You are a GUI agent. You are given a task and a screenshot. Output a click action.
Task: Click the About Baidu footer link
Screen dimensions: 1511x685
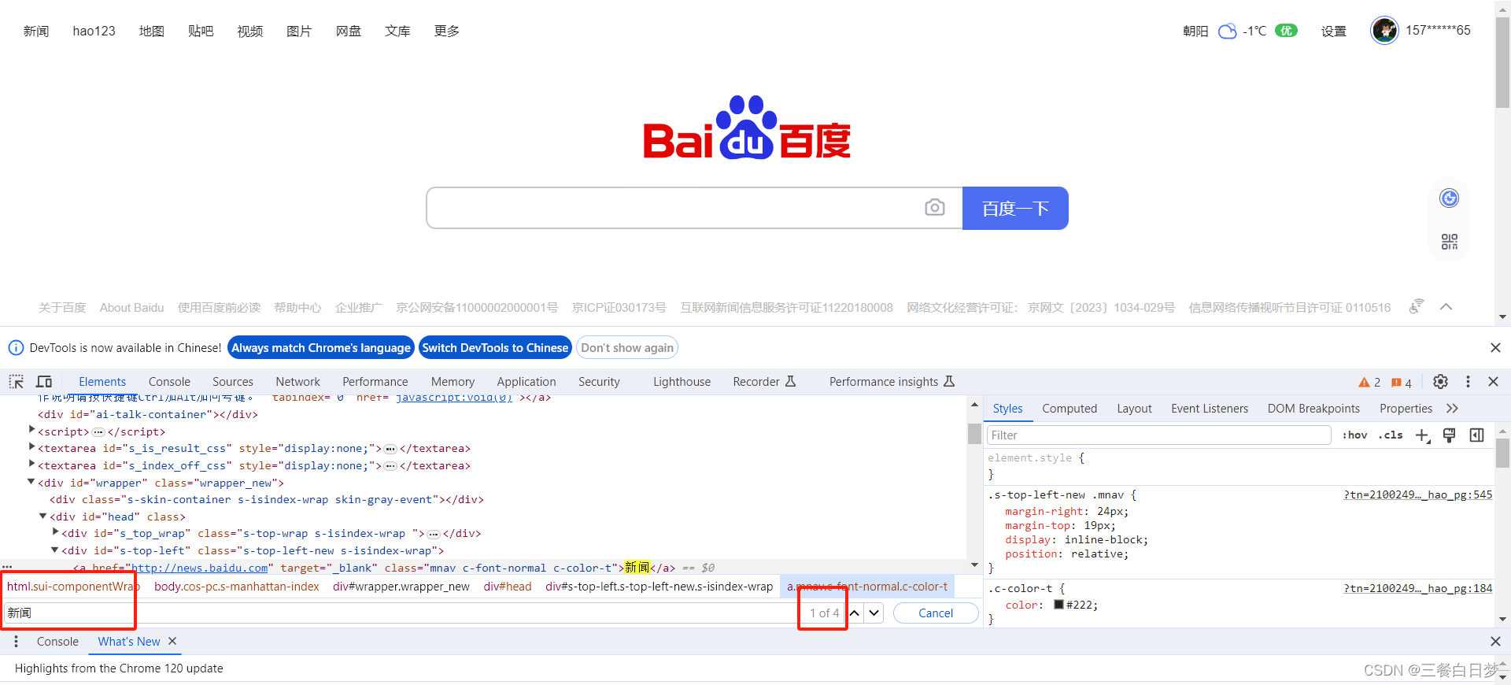pos(131,308)
